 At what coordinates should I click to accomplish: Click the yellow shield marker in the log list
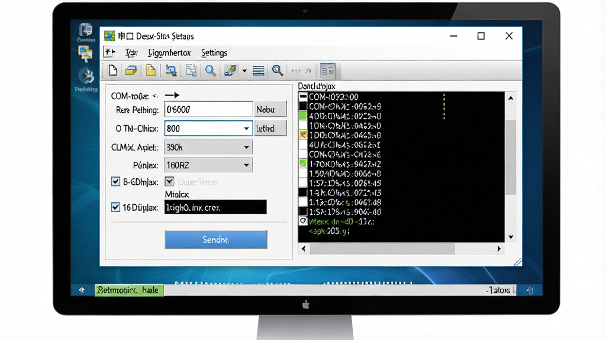click(303, 135)
